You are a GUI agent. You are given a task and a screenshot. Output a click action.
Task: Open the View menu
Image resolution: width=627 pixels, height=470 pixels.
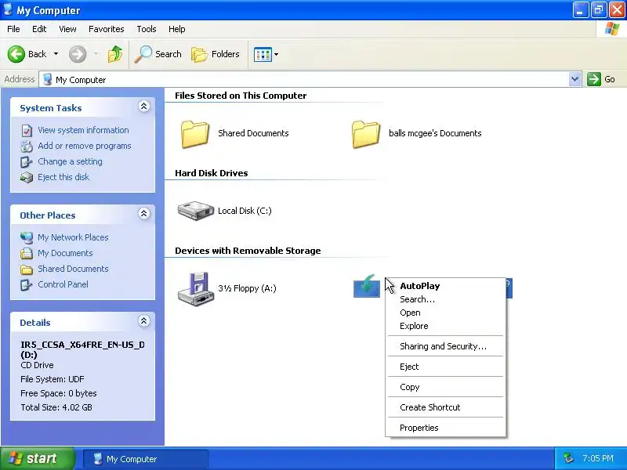[67, 29]
